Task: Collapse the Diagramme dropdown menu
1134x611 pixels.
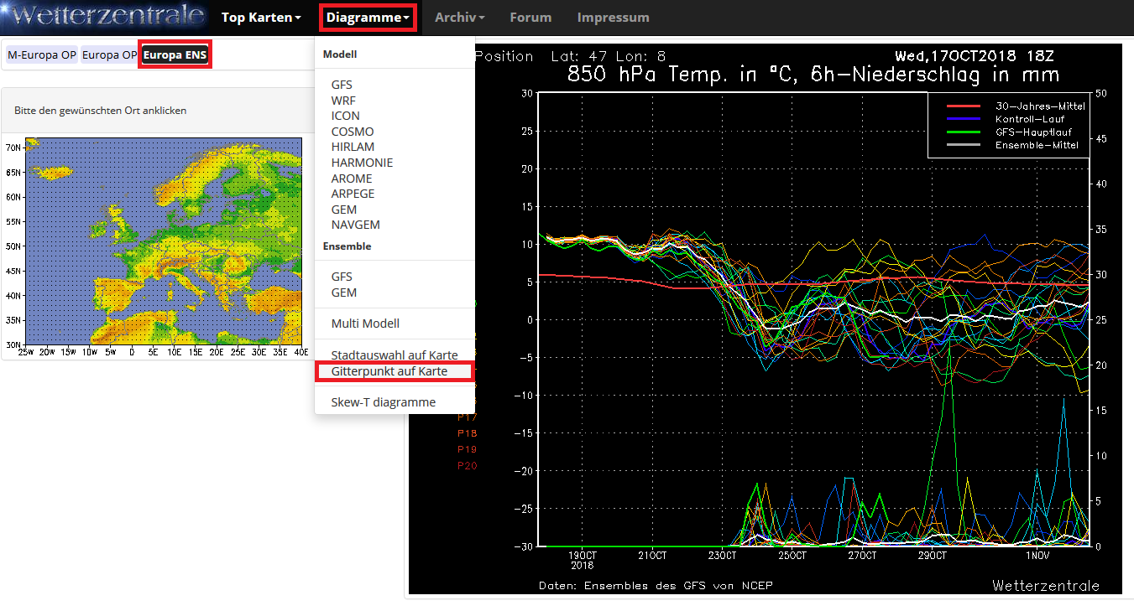Action: pyautogui.click(x=368, y=17)
